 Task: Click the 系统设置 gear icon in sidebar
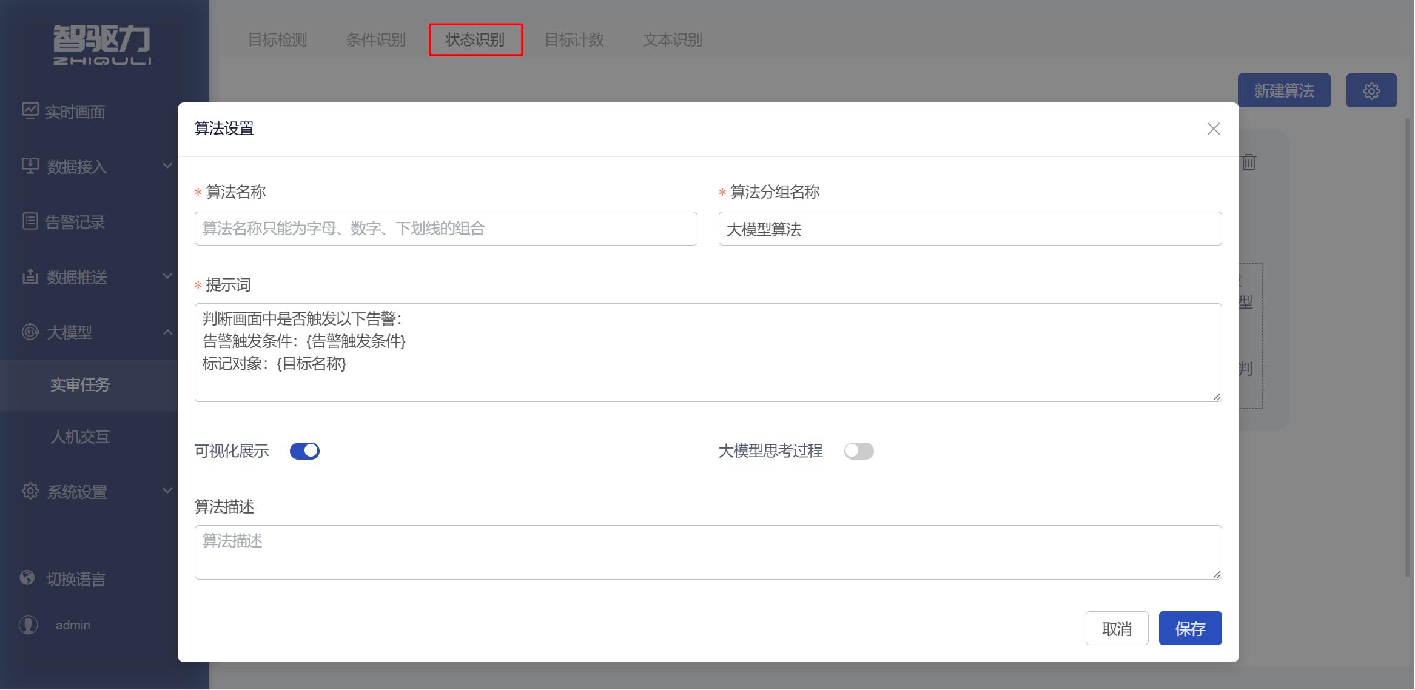[x=30, y=491]
